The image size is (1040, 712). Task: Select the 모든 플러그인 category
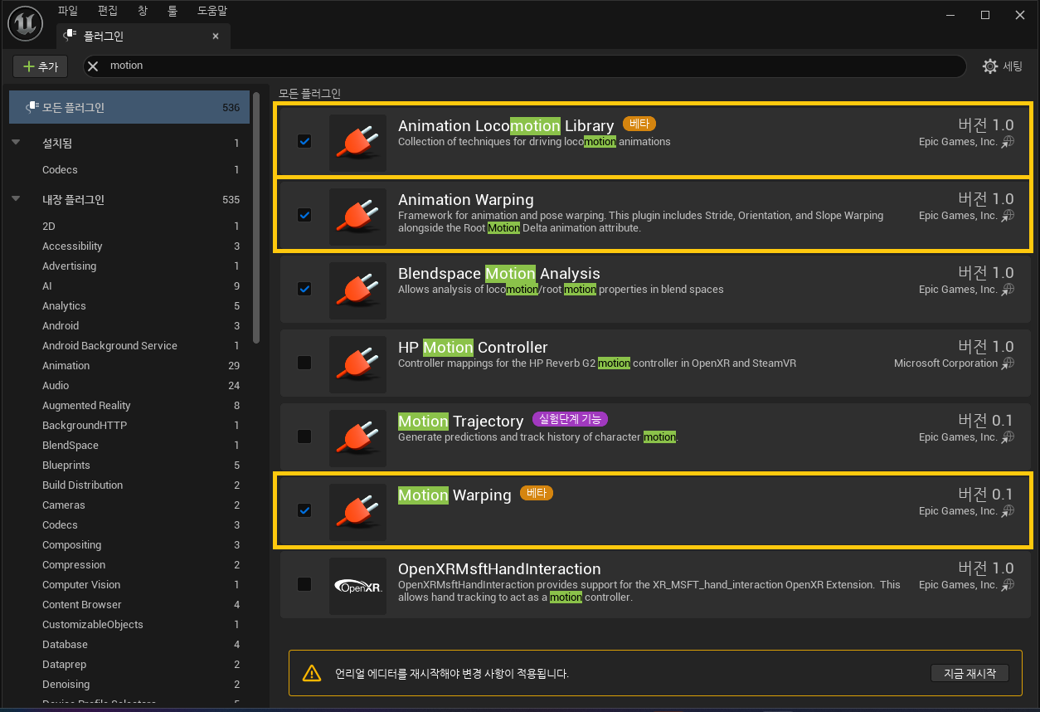129,108
